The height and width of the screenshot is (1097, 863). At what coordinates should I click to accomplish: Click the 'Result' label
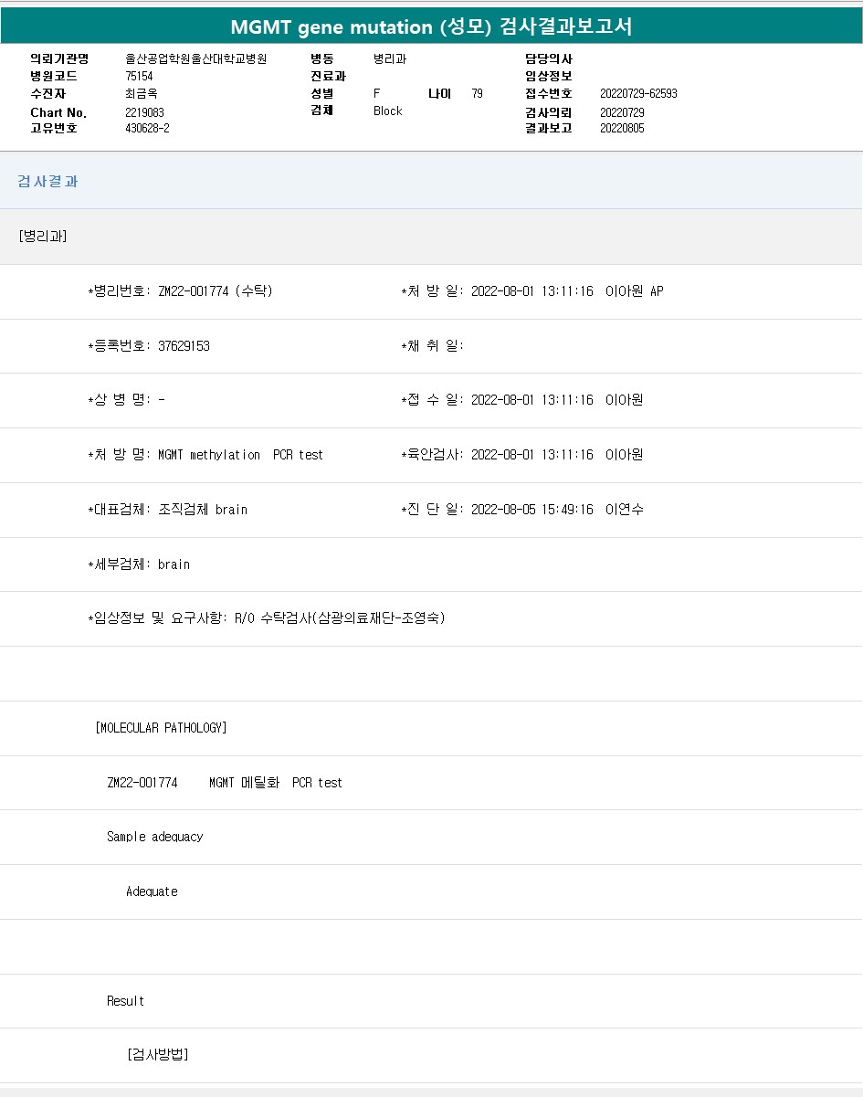point(125,1001)
